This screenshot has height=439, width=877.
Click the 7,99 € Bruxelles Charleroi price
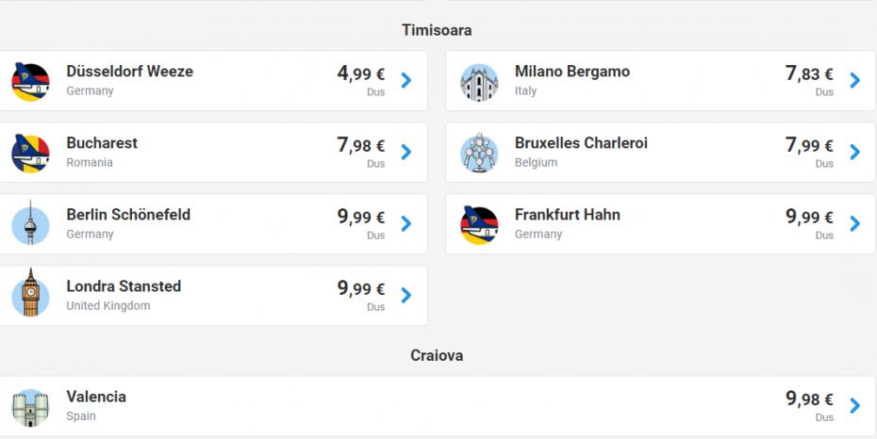(x=809, y=145)
